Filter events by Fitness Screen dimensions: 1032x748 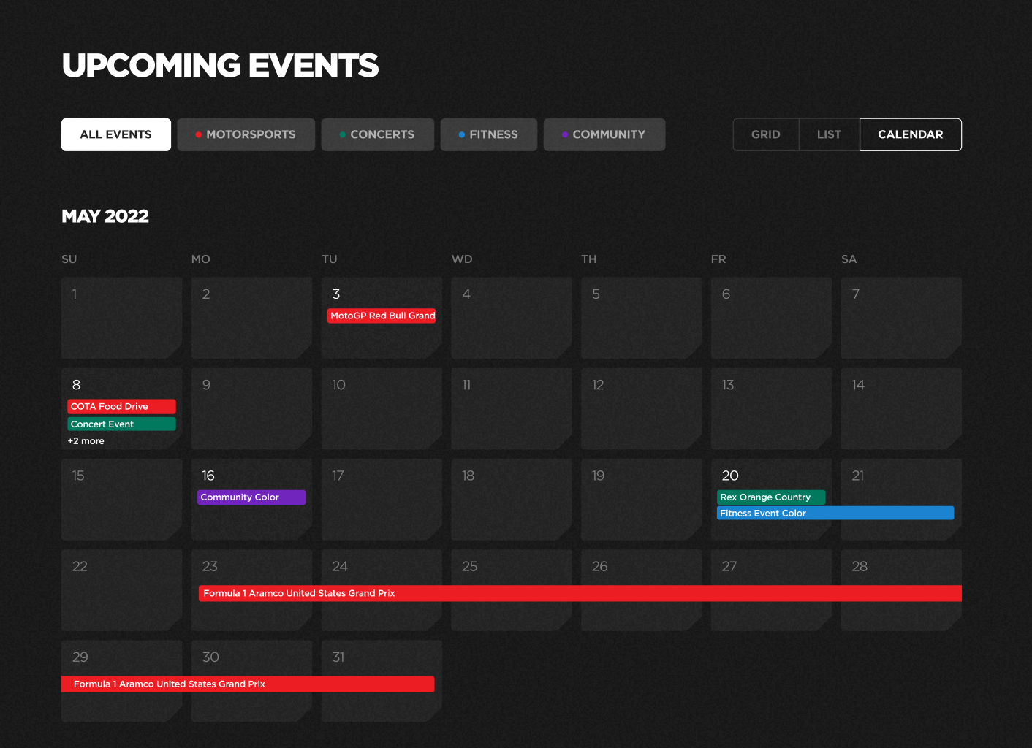(488, 134)
